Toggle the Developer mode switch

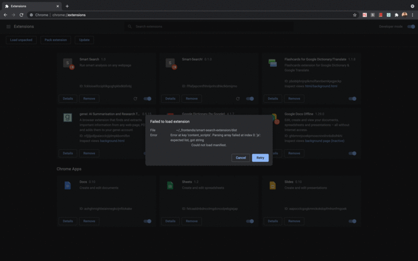(411, 27)
